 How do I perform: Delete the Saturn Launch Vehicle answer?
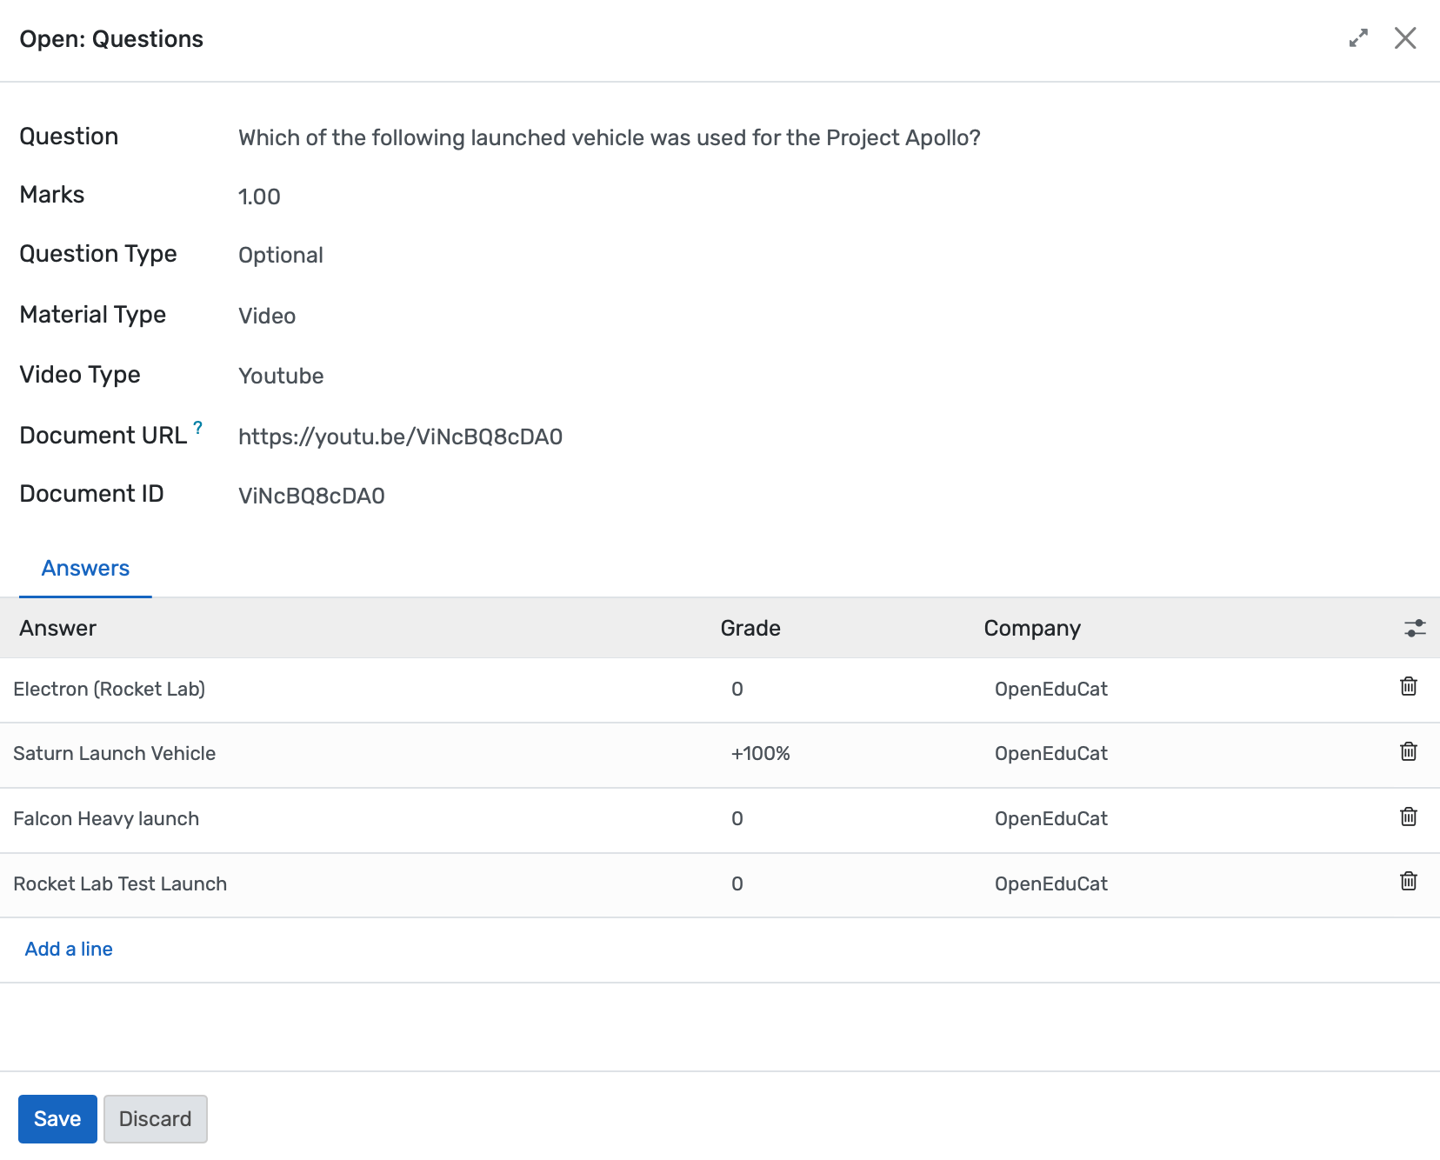point(1409,752)
